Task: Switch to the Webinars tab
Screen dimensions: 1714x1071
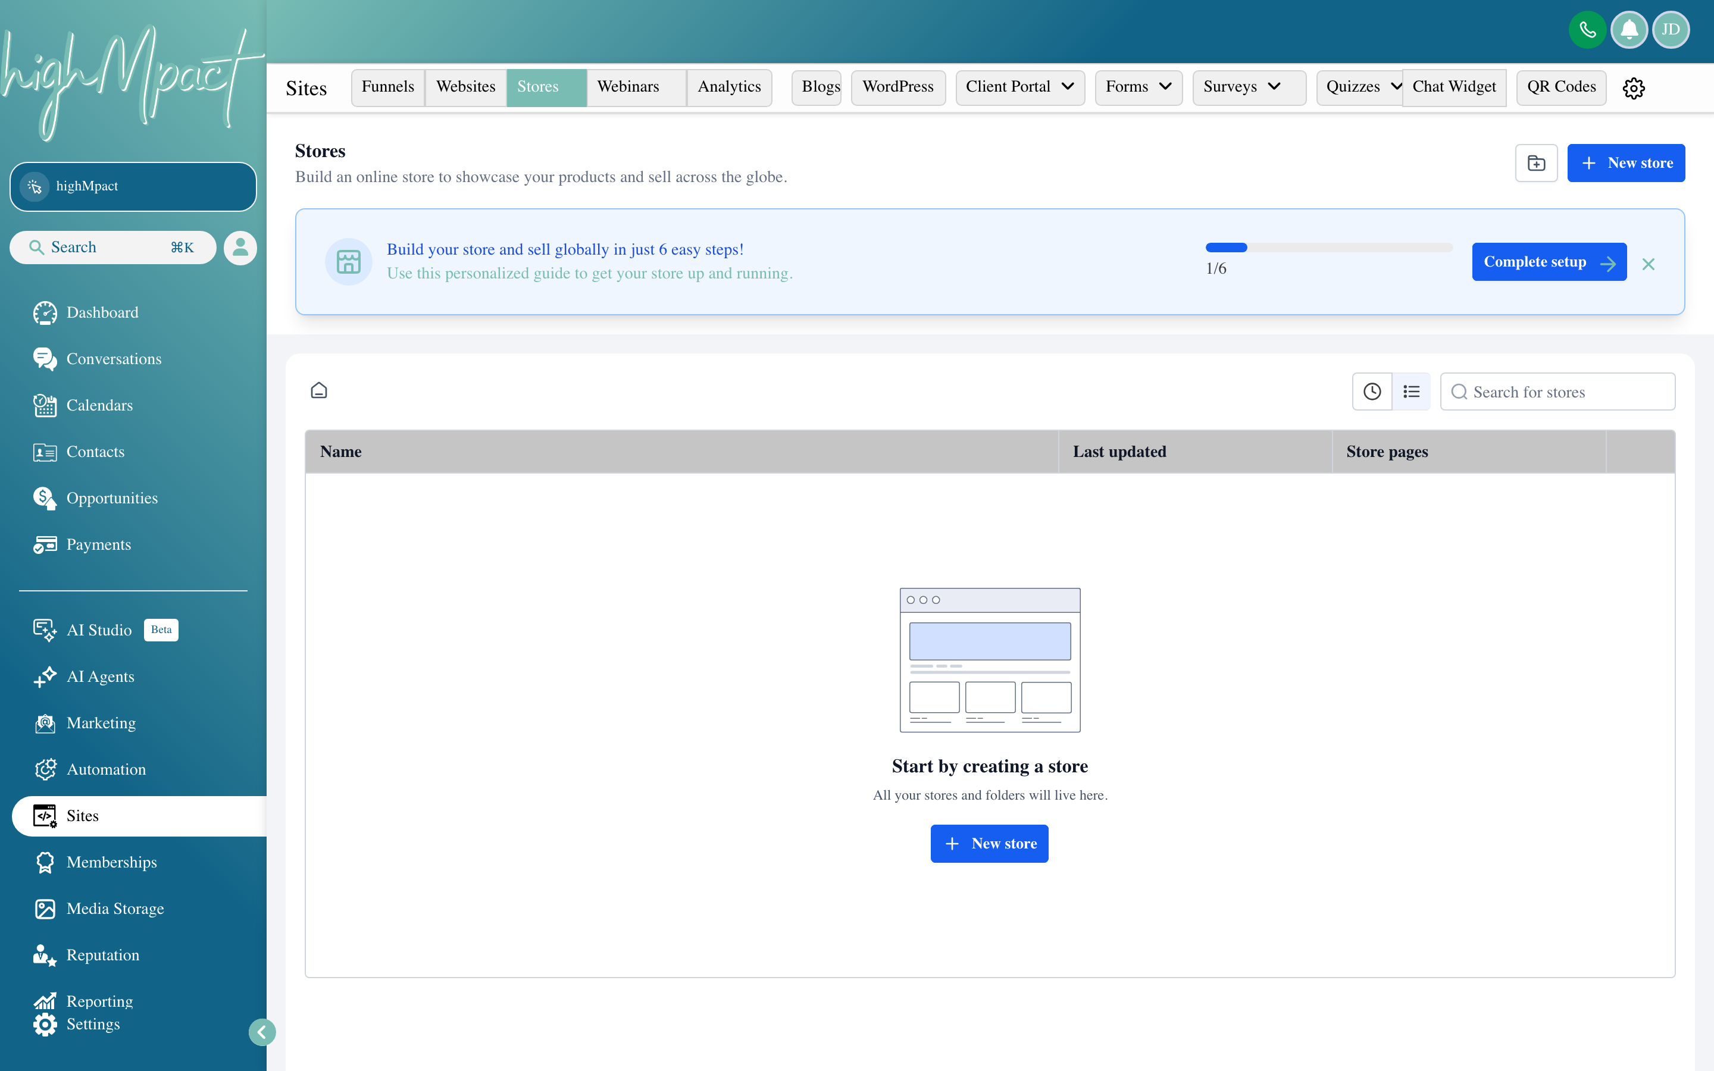Action: [636, 87]
